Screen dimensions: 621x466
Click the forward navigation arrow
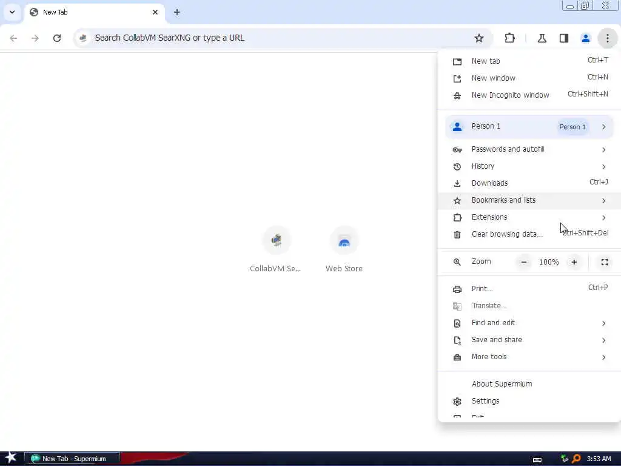coord(35,38)
